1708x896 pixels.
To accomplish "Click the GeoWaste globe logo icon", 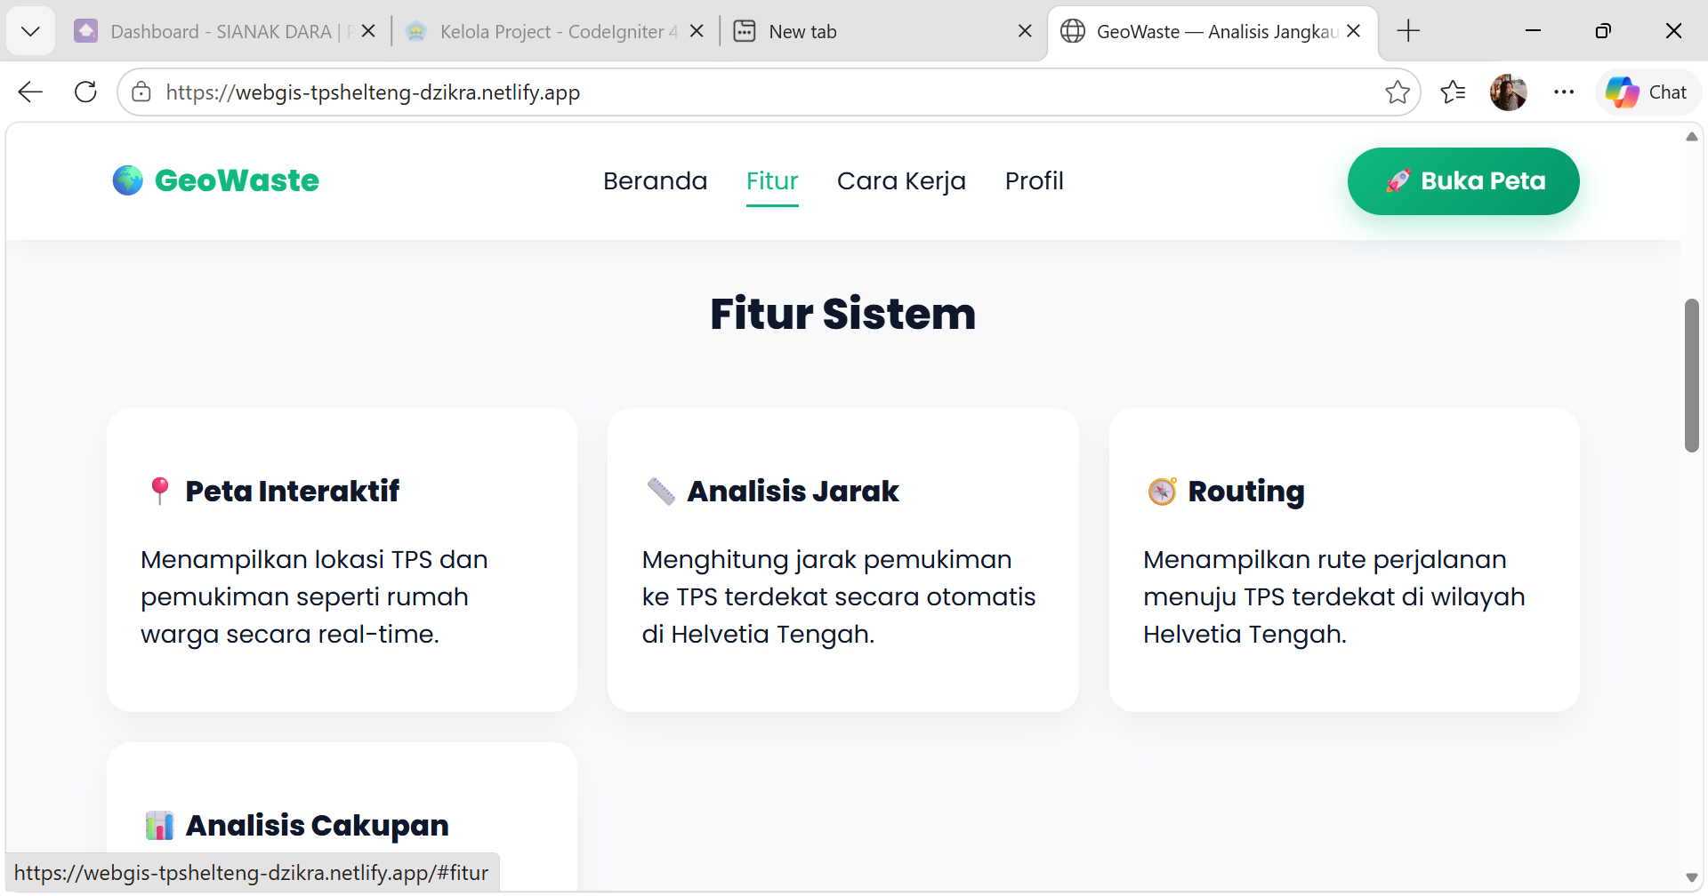I will 128,180.
